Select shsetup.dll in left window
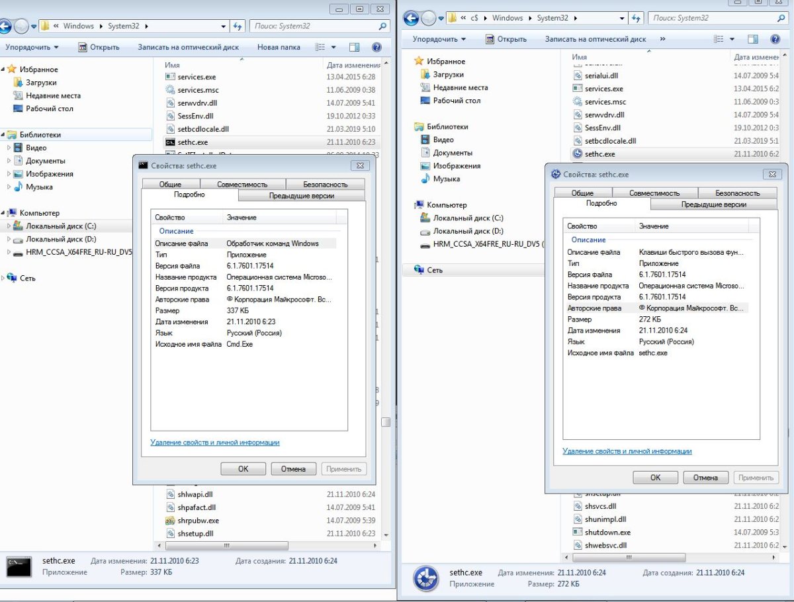Viewport: 794px width, 602px height. (x=195, y=533)
